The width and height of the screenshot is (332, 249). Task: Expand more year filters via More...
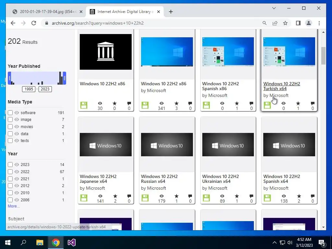[x=14, y=206]
